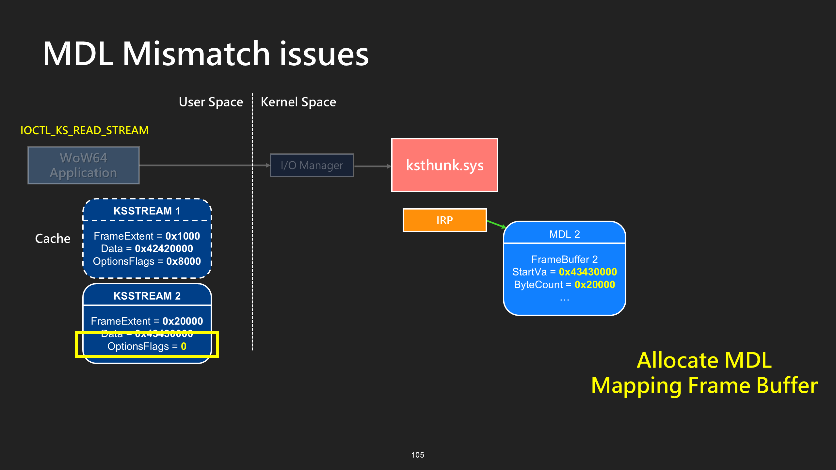Select the orange IRP box

pyautogui.click(x=444, y=220)
